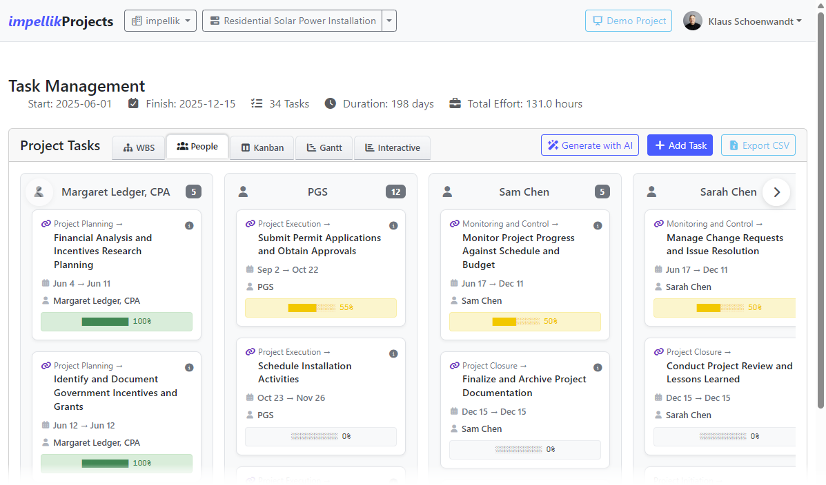Click link icon on Manage Change Requests task
Screen dimensions: 826x485
click(659, 224)
